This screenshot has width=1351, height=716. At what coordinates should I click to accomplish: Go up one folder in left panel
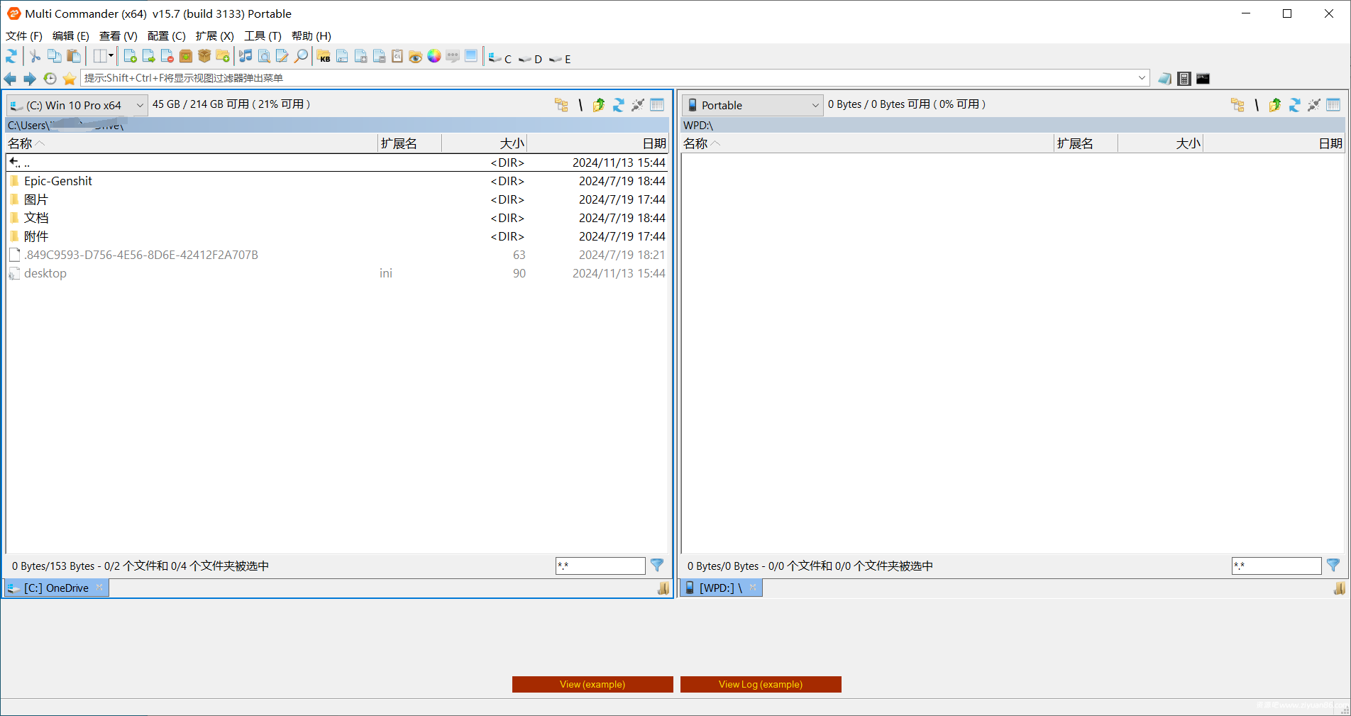click(598, 105)
